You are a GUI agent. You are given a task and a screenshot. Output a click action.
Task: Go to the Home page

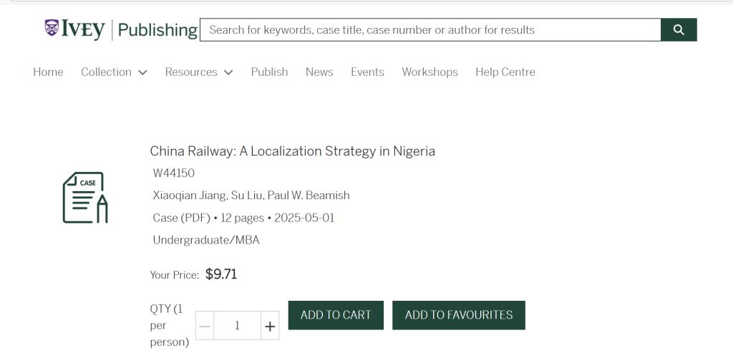pos(48,72)
